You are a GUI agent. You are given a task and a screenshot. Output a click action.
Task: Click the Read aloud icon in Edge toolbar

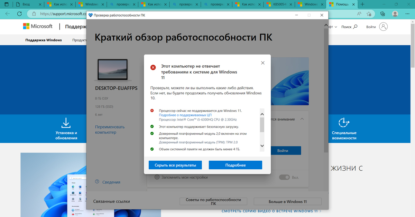(359, 14)
